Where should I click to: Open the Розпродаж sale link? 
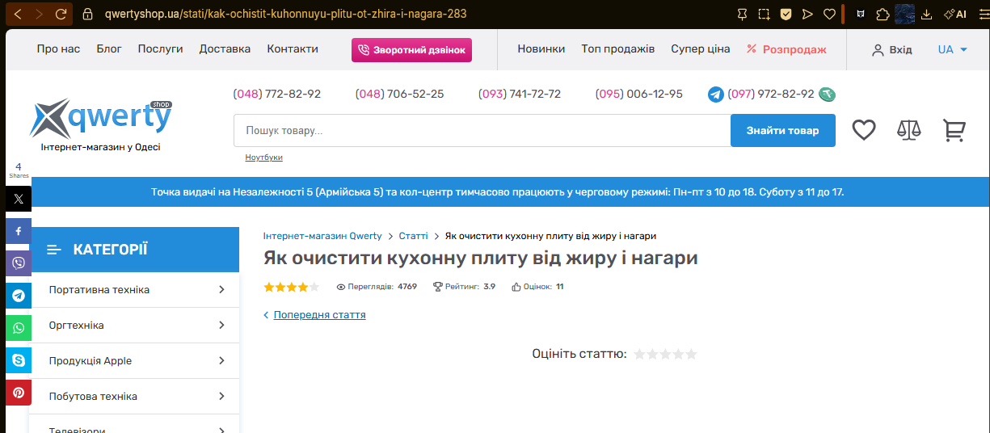[786, 49]
